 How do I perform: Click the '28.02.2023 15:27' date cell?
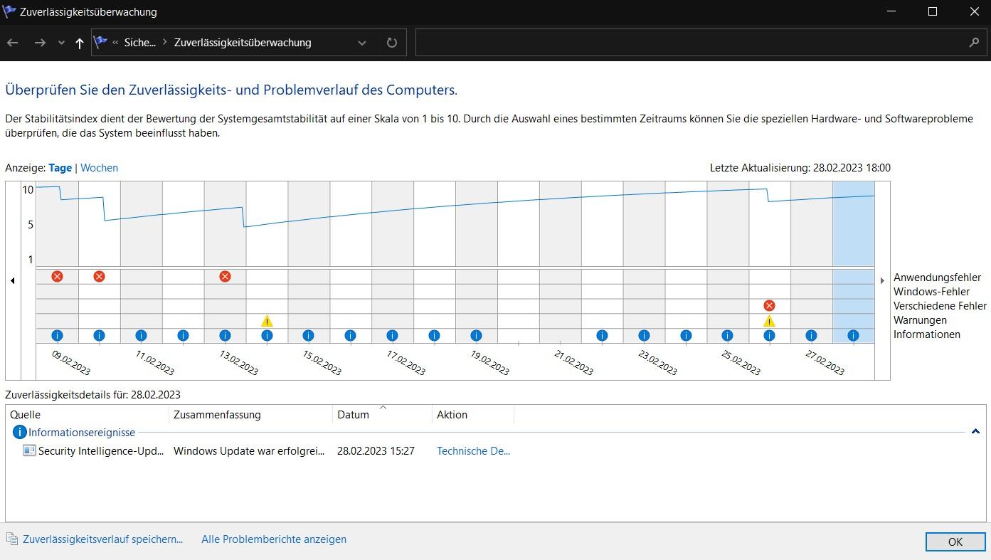[376, 451]
